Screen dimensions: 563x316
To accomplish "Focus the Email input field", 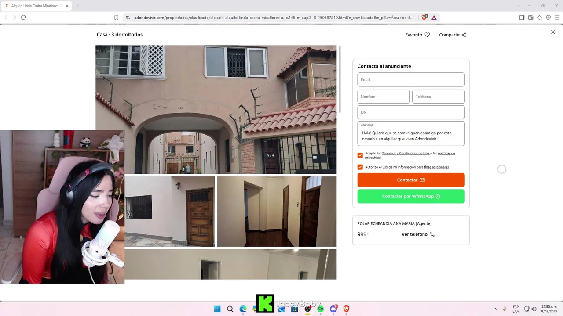I will point(411,79).
